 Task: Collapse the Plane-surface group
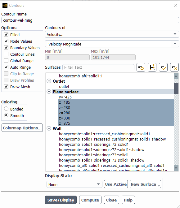point(49,92)
